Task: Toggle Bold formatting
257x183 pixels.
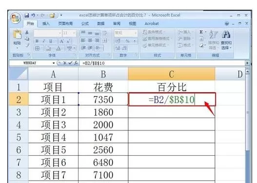Action: click(x=37, y=41)
